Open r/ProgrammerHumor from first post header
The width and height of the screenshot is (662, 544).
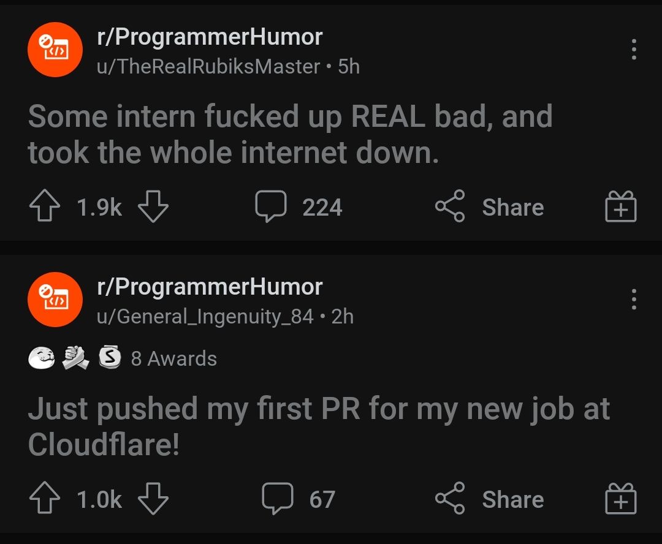point(210,37)
